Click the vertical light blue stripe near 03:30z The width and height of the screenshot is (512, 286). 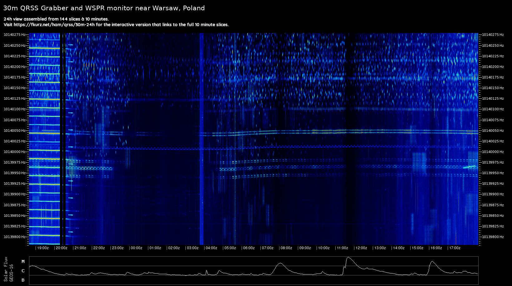(x=201, y=139)
